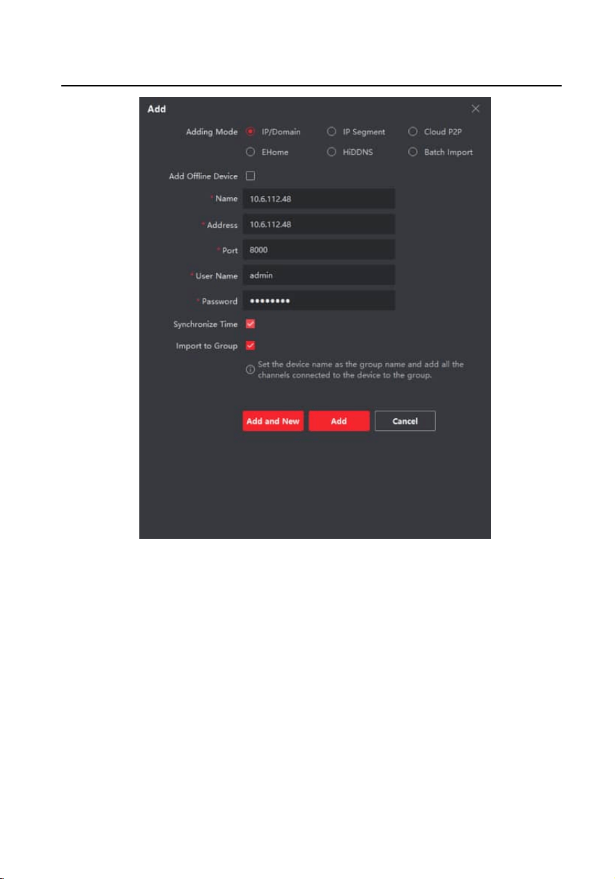Click the info icon beside group hint
615x879 pixels.
[250, 369]
